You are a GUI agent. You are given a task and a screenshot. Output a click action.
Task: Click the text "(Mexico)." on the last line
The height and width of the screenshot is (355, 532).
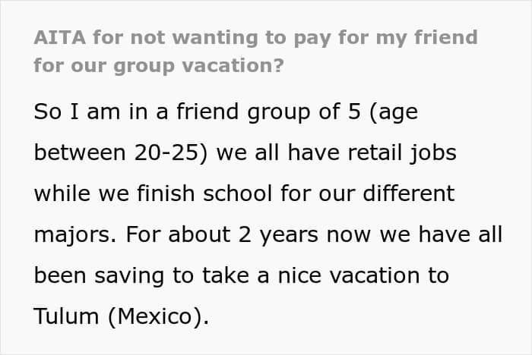coord(158,317)
